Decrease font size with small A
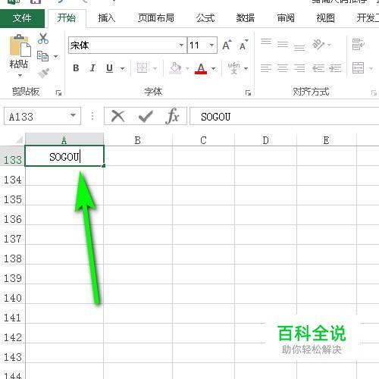The width and height of the screenshot is (379, 379). (243, 45)
